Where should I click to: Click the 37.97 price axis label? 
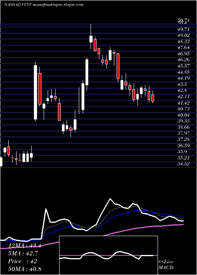(x=183, y=134)
